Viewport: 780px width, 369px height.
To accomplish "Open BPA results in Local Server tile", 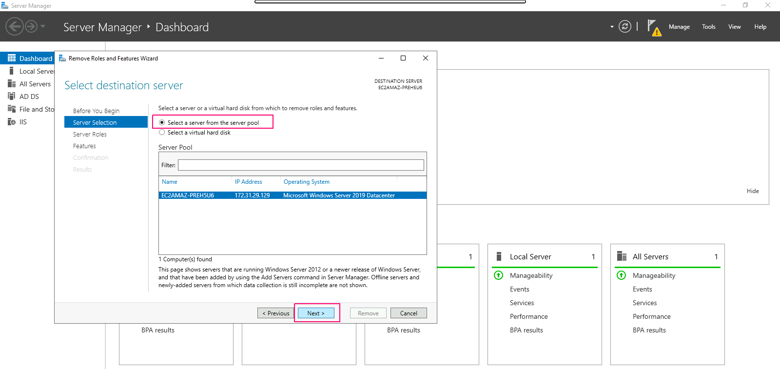I will tap(526, 330).
